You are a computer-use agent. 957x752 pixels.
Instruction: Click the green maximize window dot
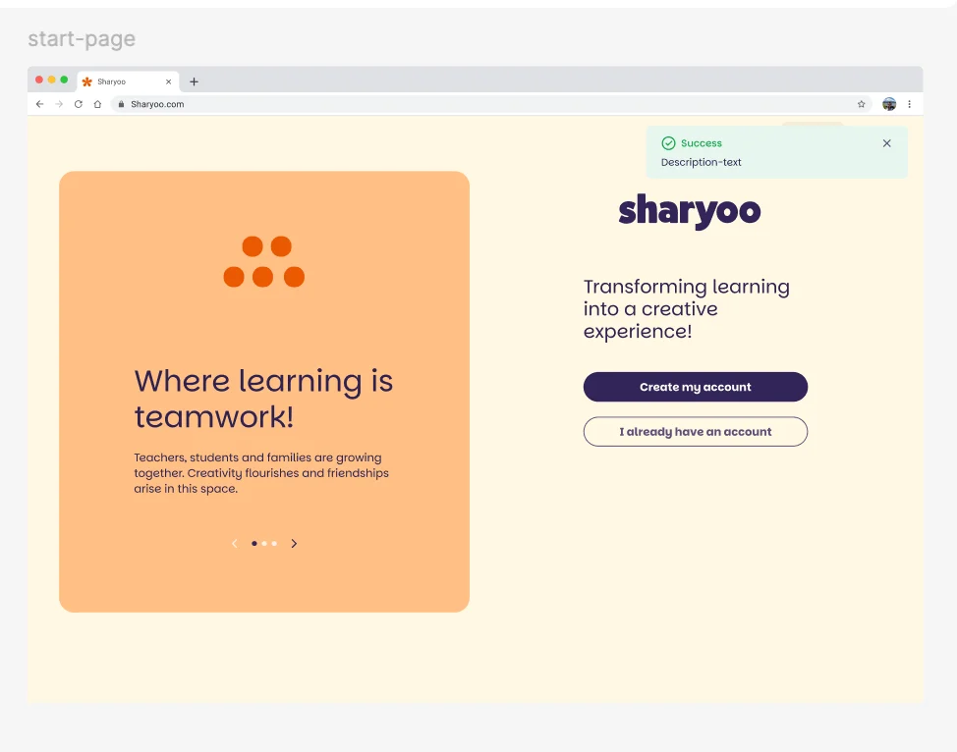pyautogui.click(x=64, y=80)
